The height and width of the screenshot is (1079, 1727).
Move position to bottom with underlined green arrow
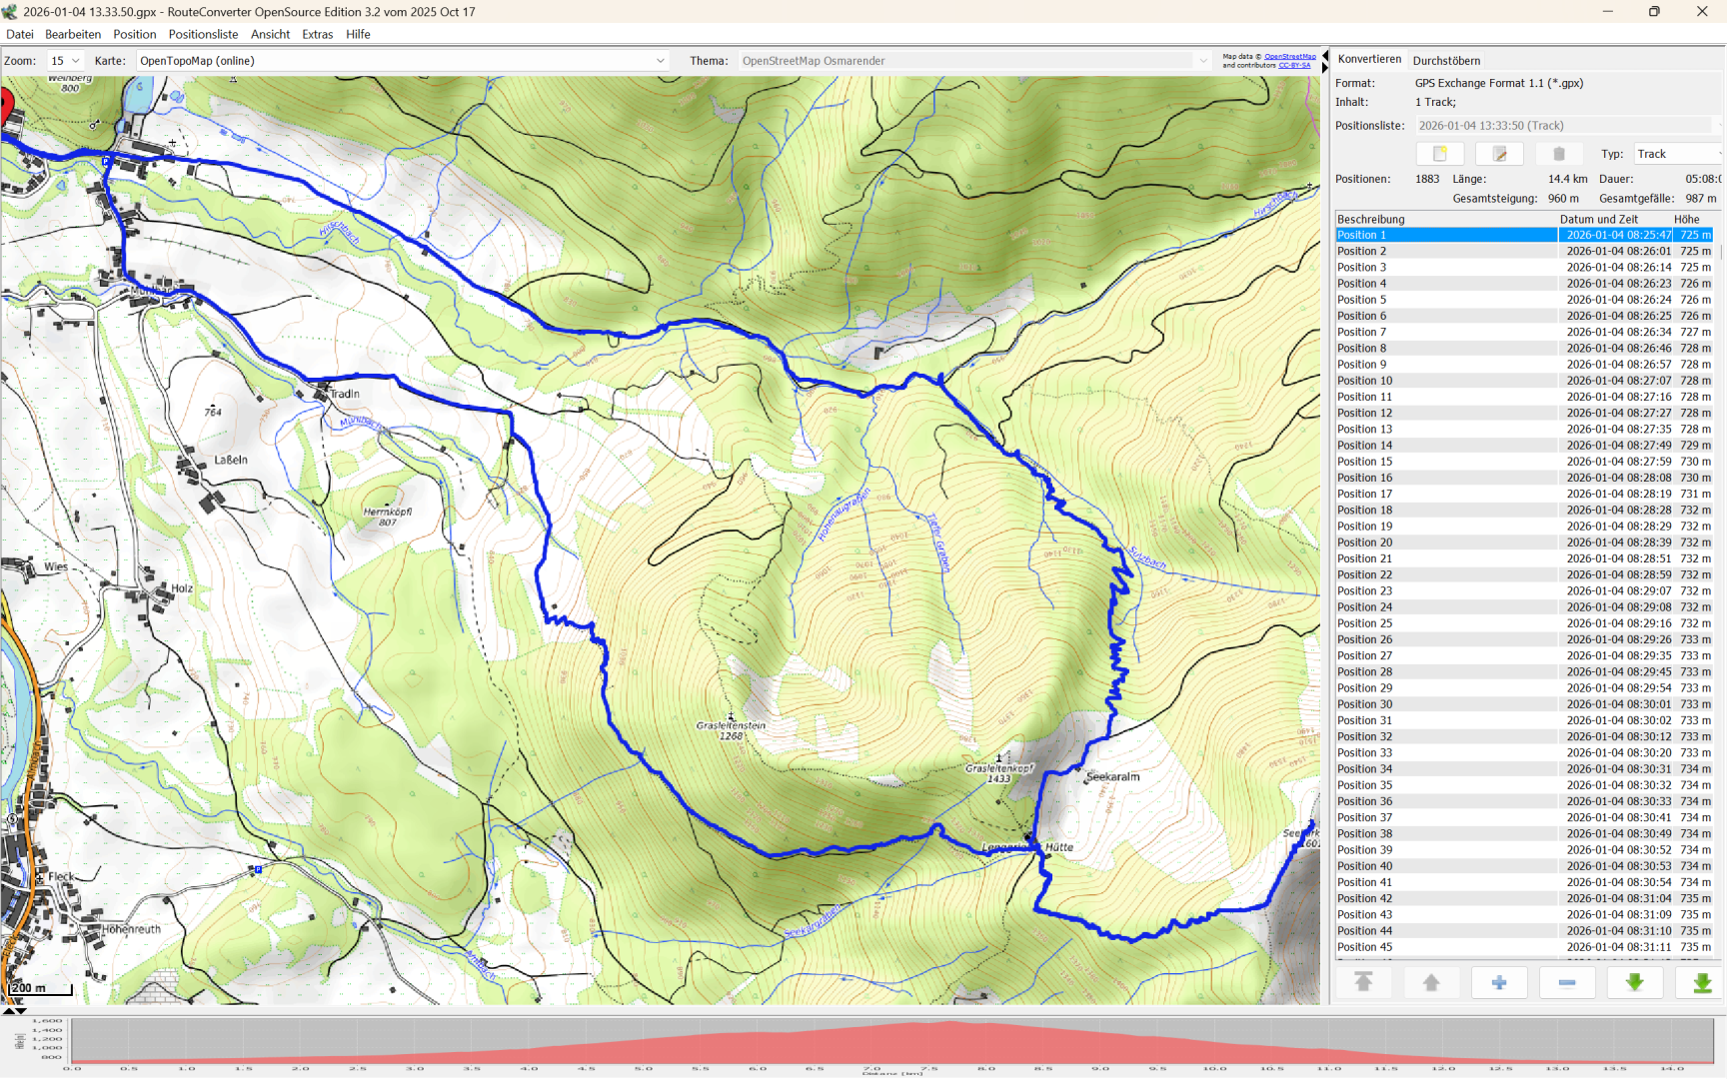1701,983
